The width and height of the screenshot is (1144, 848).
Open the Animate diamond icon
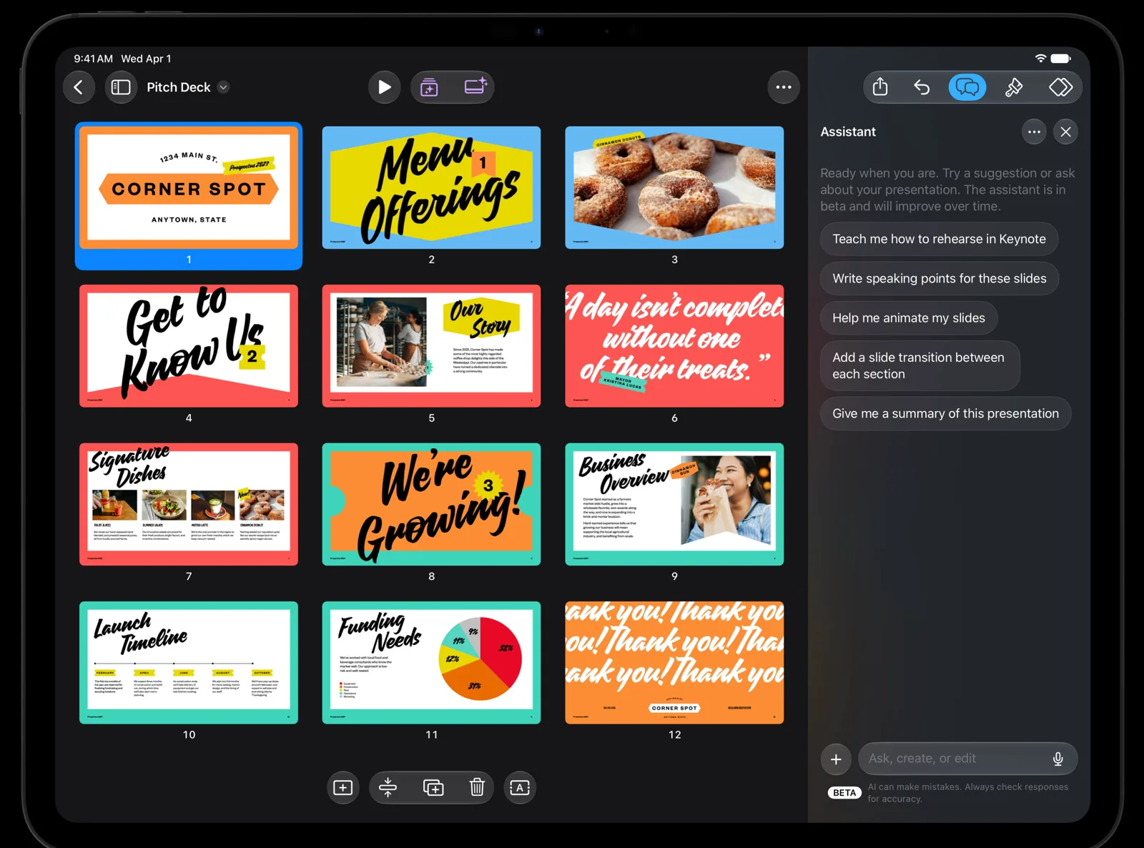point(1060,87)
